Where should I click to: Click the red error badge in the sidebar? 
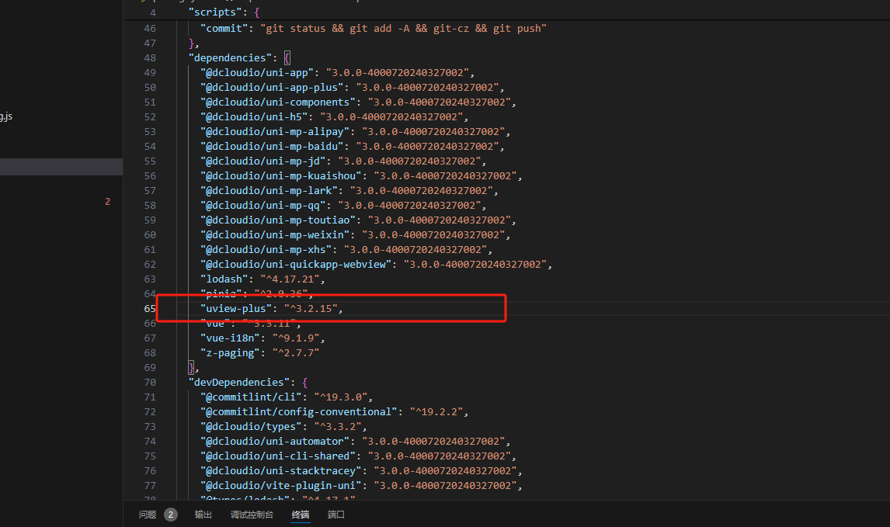coord(108,201)
